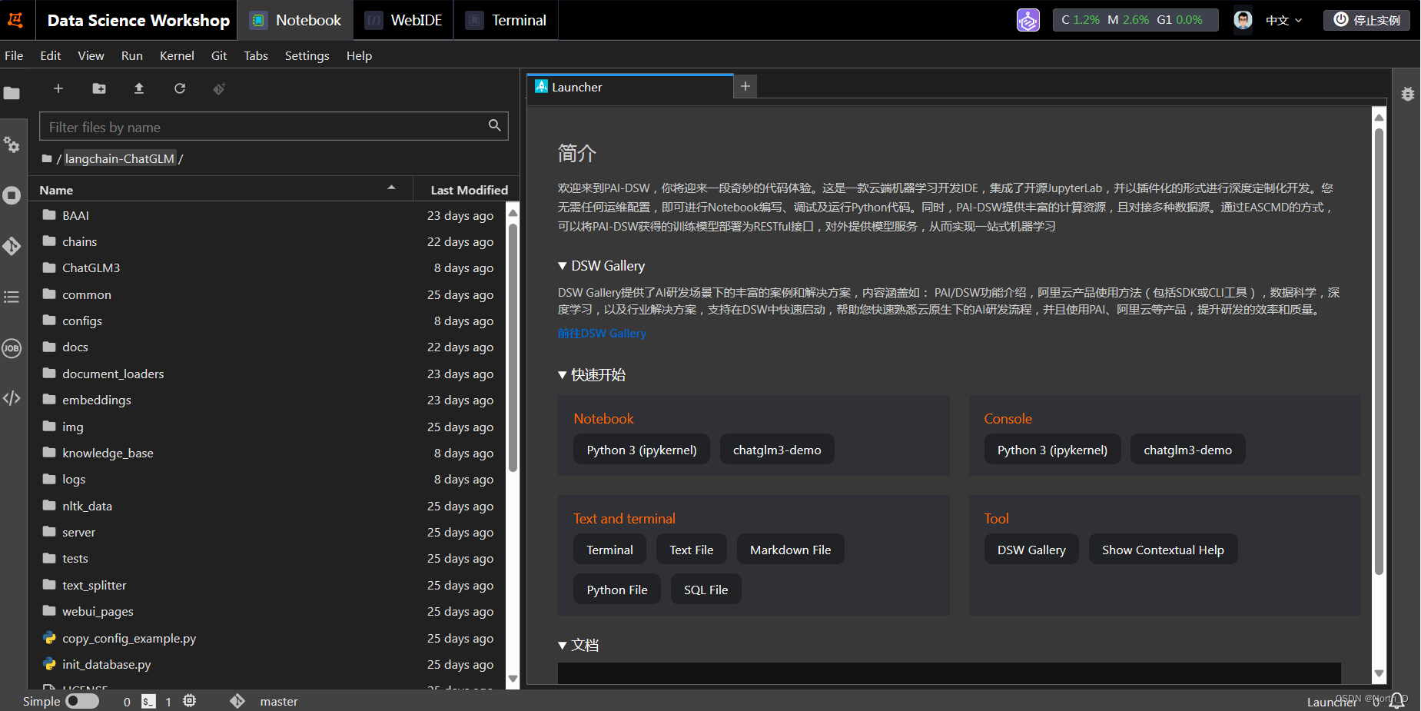This screenshot has width=1421, height=711.
Task: Click the launcher scrollbar down arrow
Action: (x=1379, y=674)
